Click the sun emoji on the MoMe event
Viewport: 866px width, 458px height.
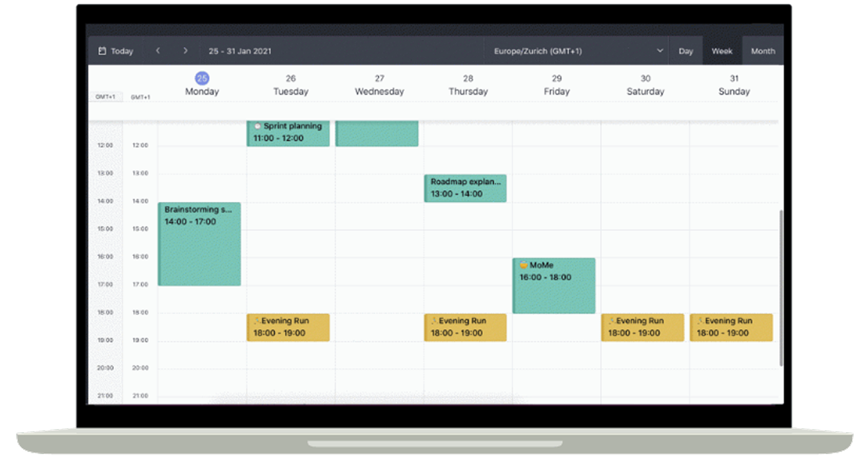click(523, 264)
